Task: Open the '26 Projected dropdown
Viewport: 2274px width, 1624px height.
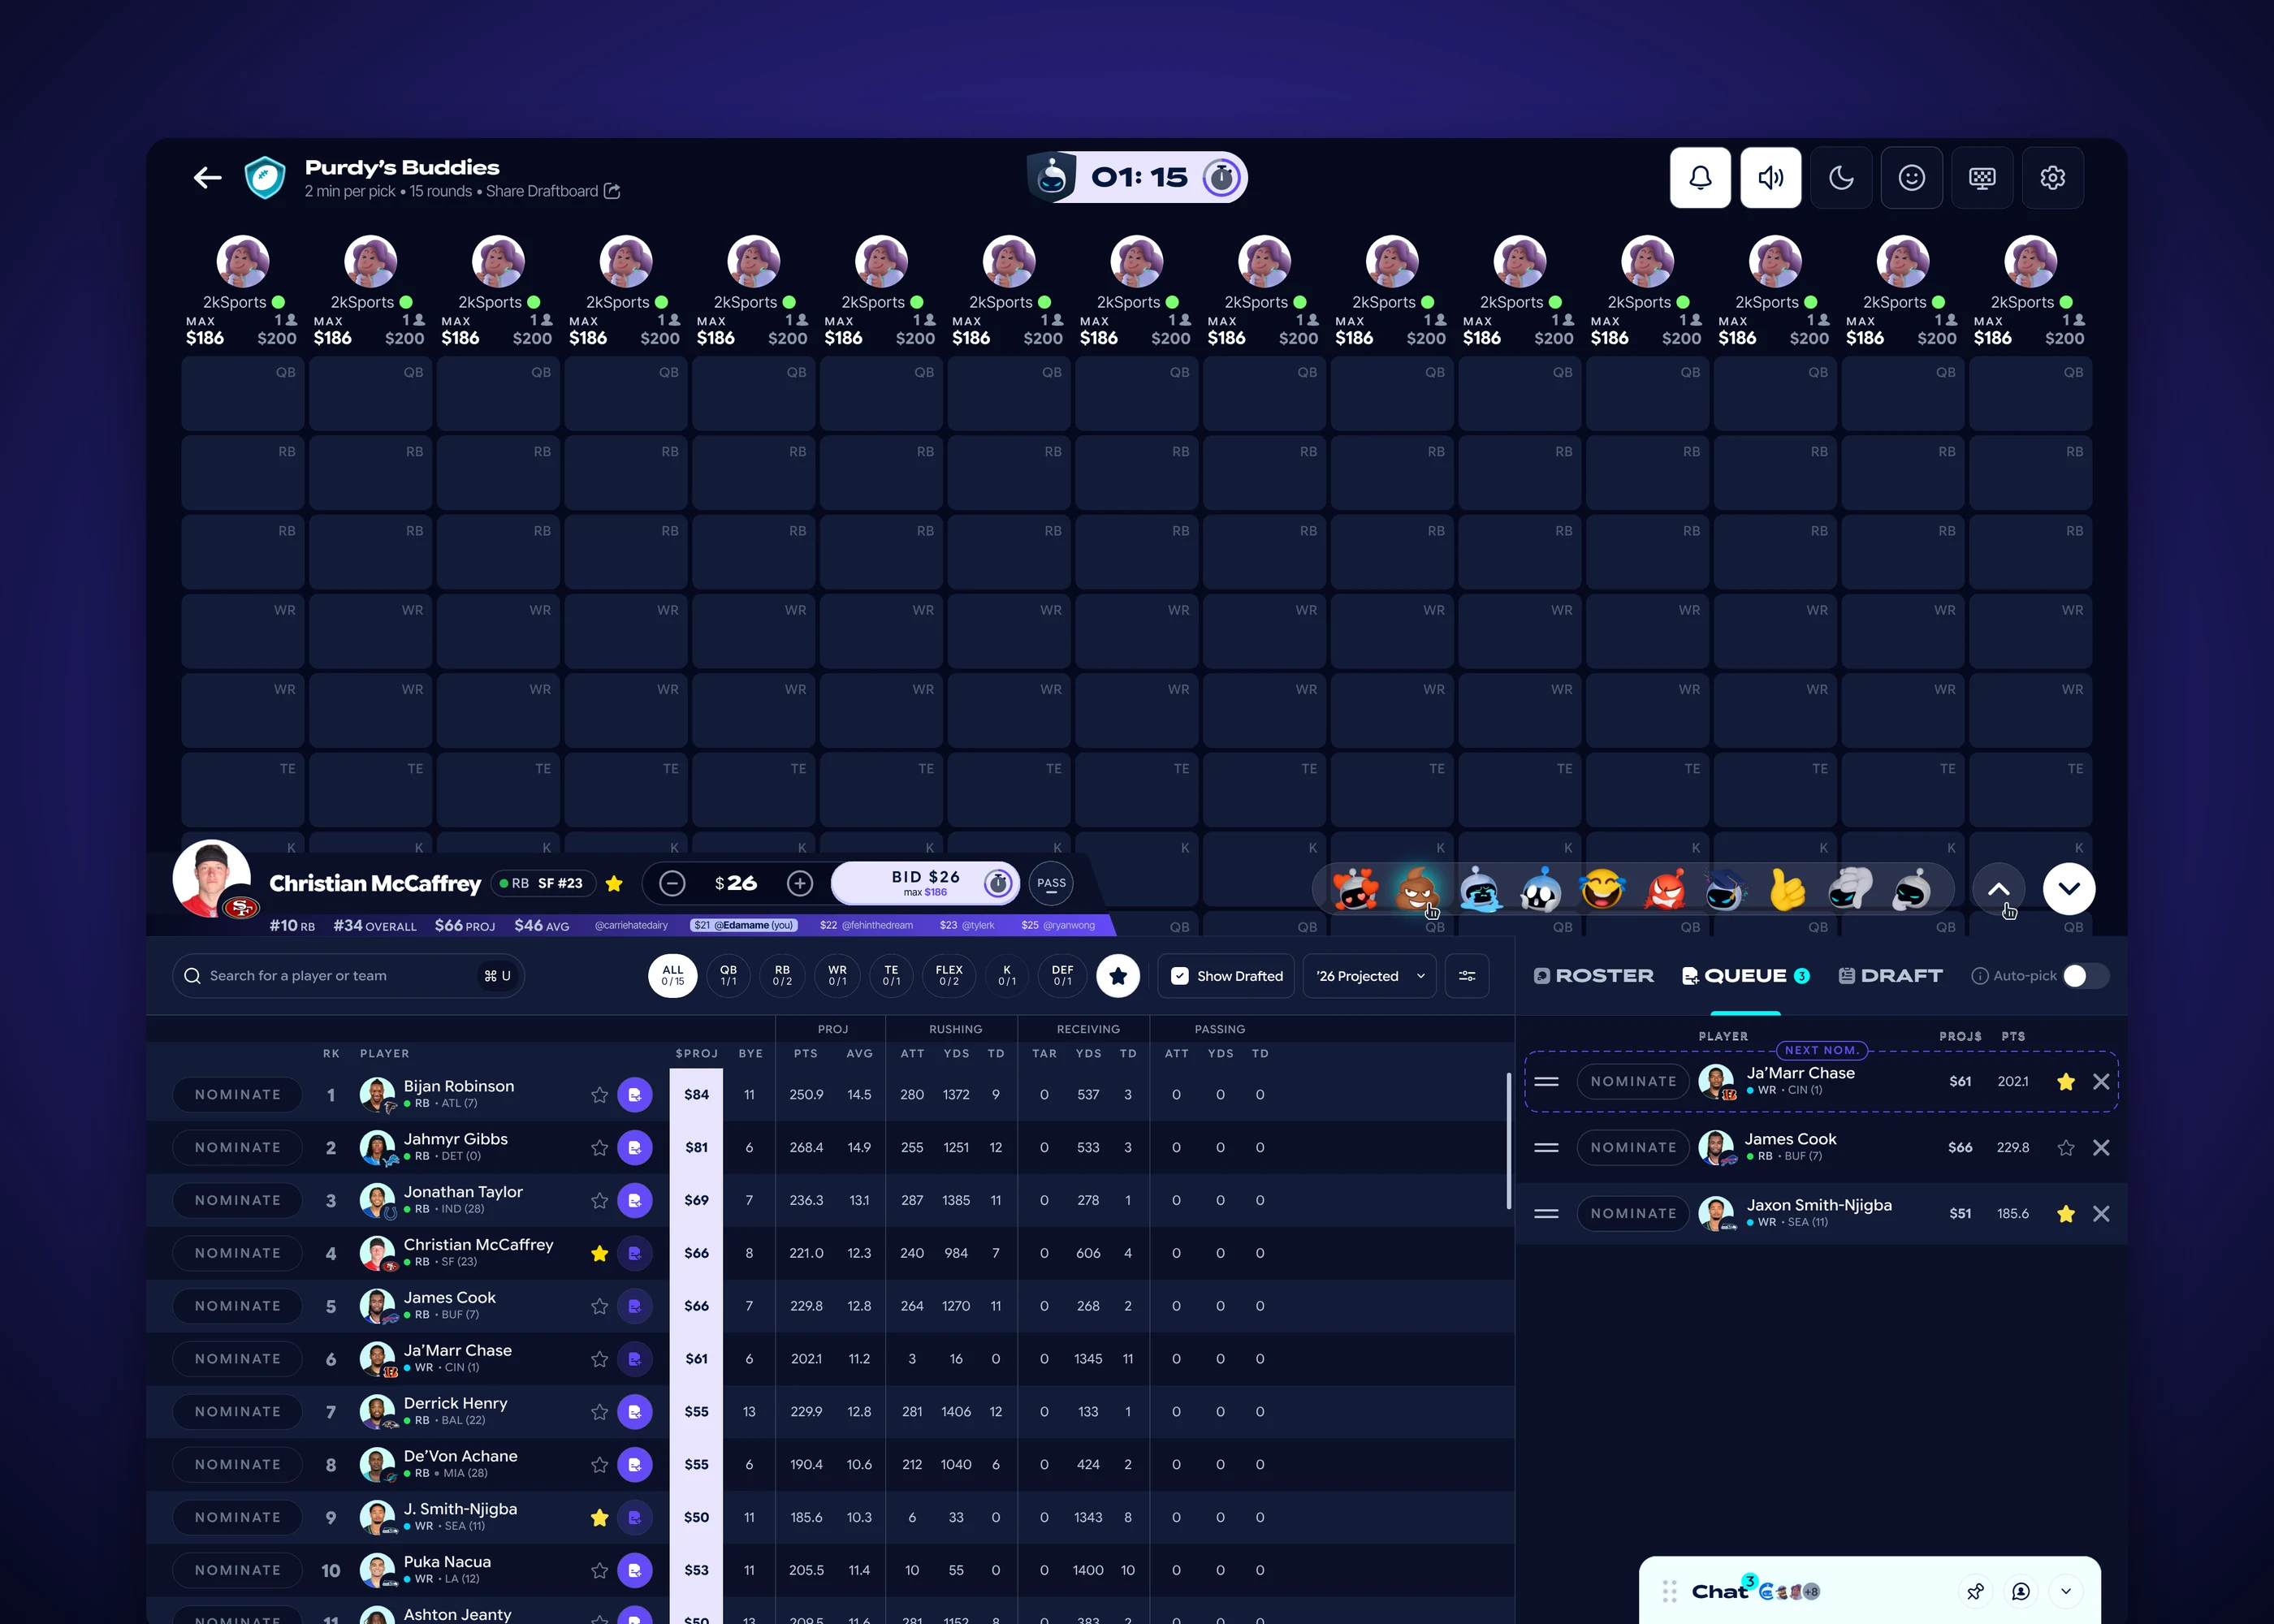Action: pyautogui.click(x=1370, y=976)
